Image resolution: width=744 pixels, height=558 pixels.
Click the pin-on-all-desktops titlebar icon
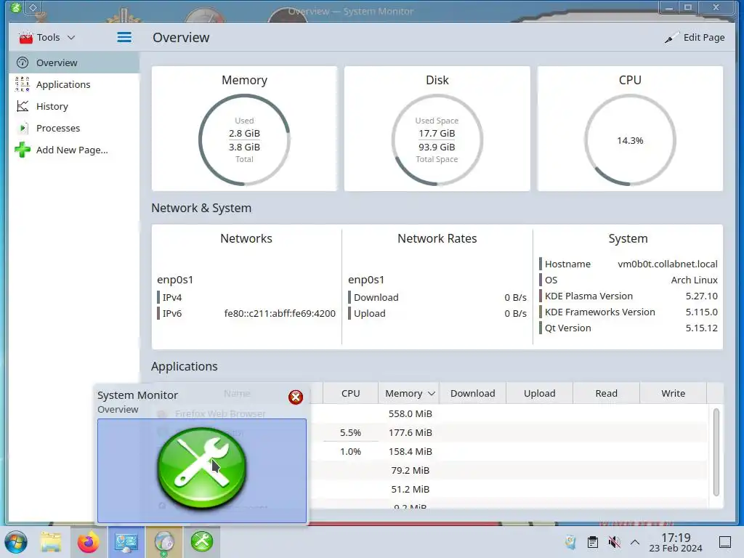point(33,7)
